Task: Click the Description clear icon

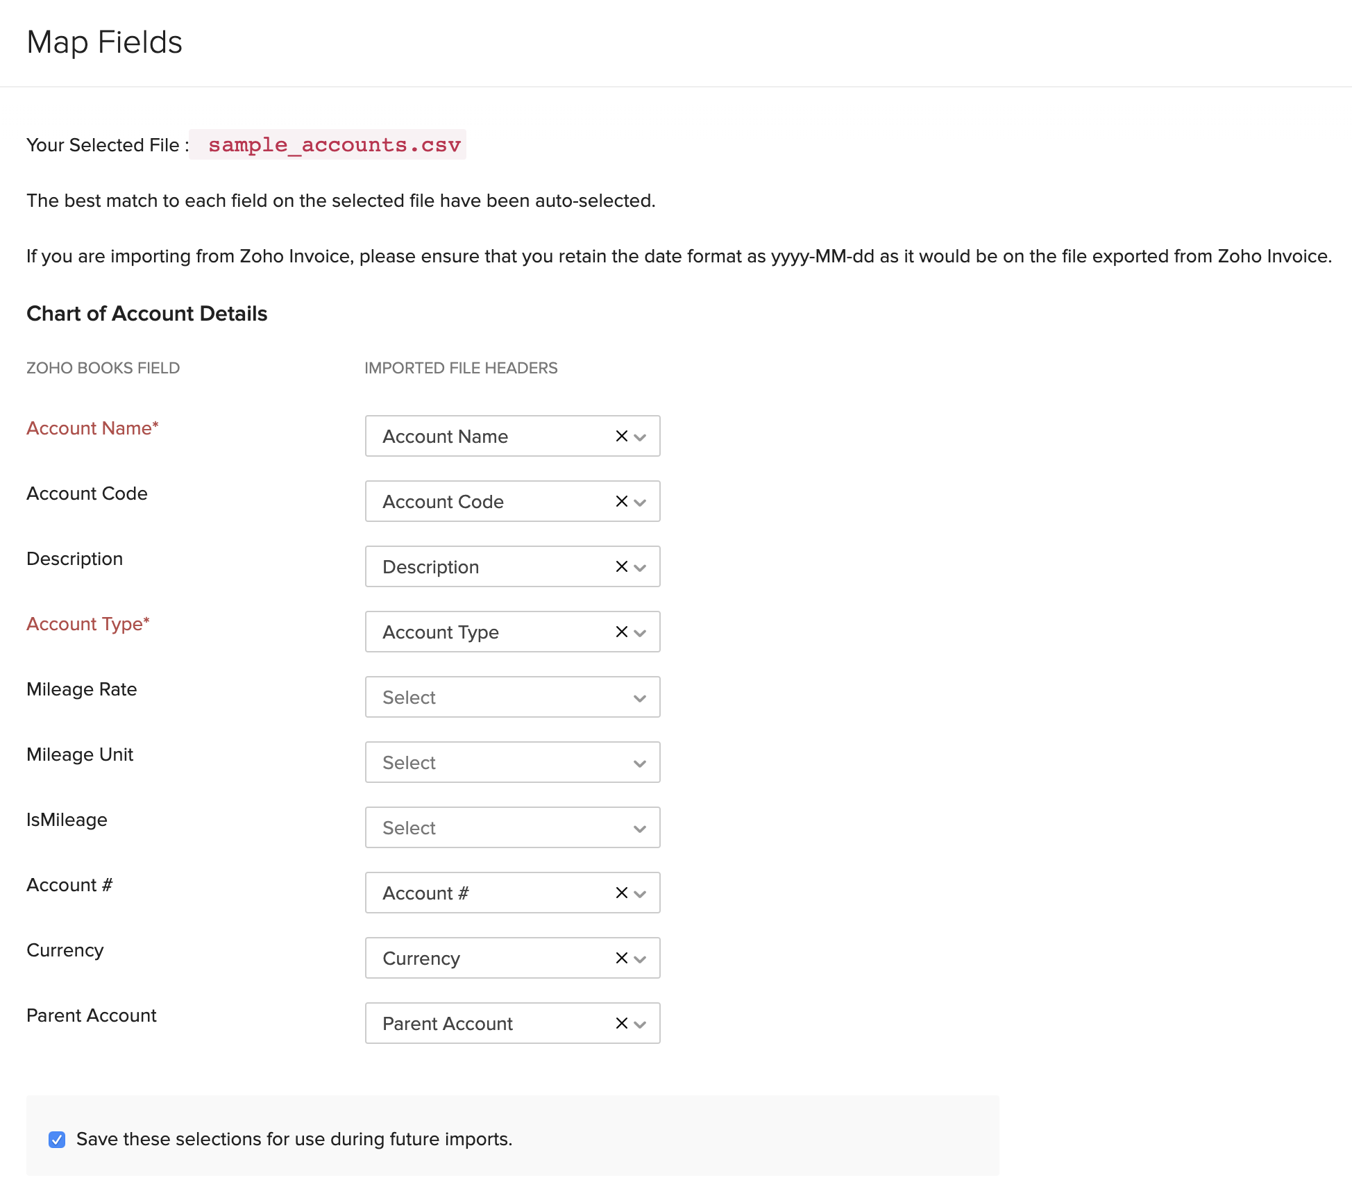Action: pyautogui.click(x=620, y=566)
